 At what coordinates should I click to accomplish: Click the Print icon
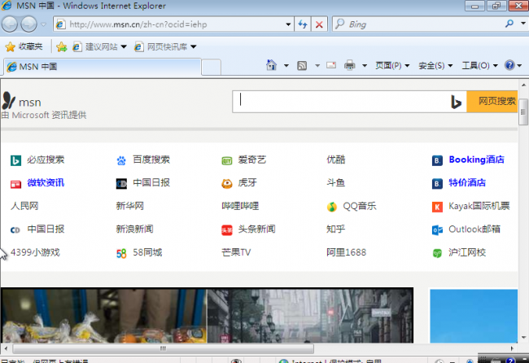[x=349, y=65]
